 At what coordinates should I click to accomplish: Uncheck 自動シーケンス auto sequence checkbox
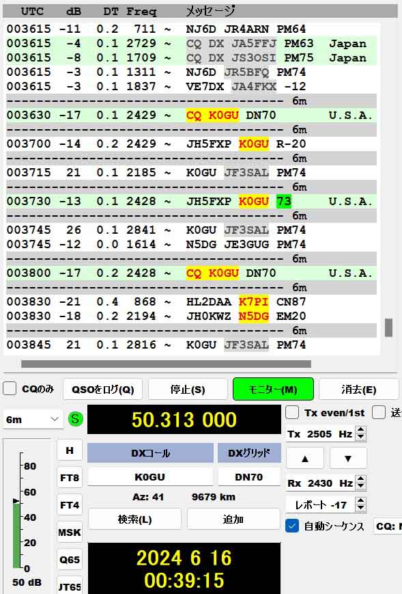click(x=292, y=526)
